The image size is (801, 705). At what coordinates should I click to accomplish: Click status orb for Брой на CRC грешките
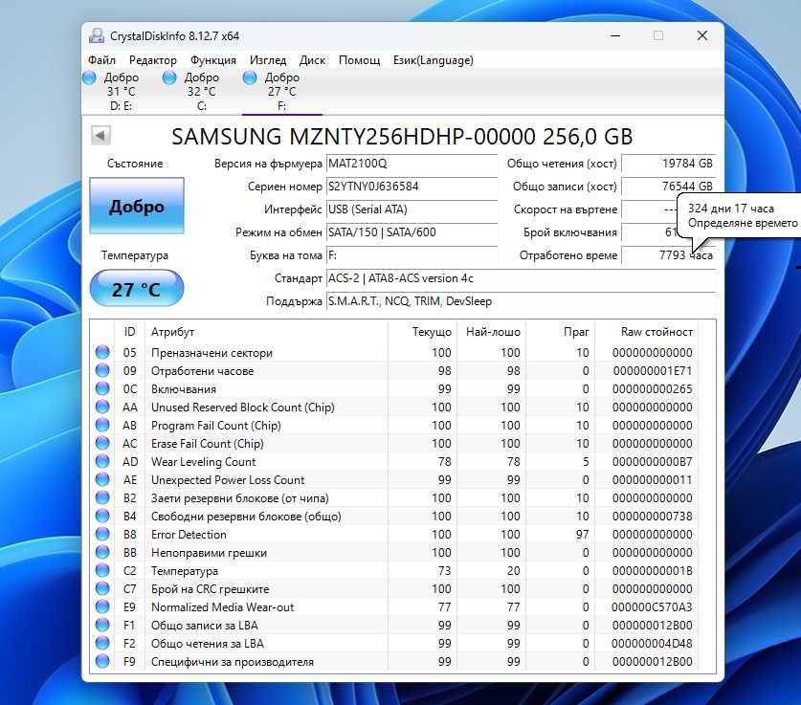point(102,588)
